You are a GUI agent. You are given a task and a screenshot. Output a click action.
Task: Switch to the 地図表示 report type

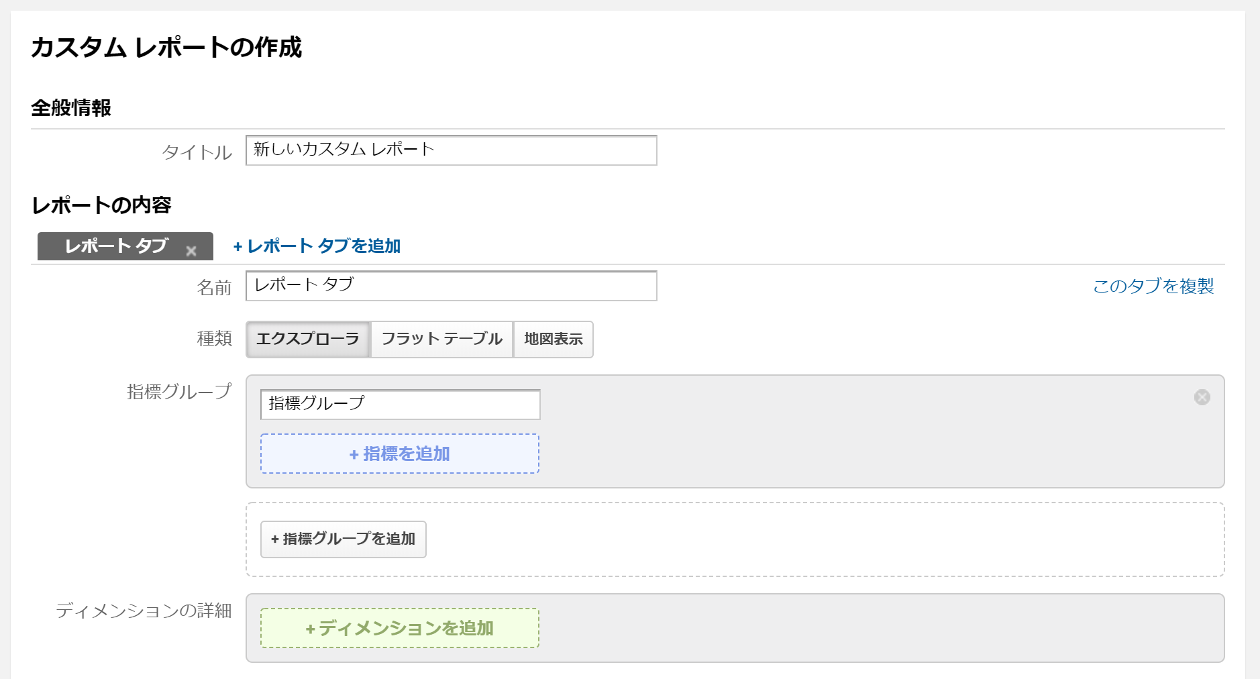click(x=554, y=339)
